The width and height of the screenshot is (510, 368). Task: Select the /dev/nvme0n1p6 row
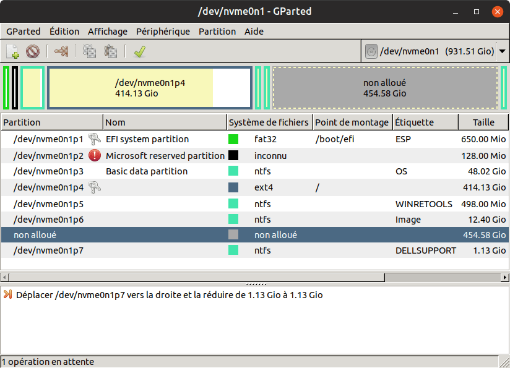click(254, 220)
